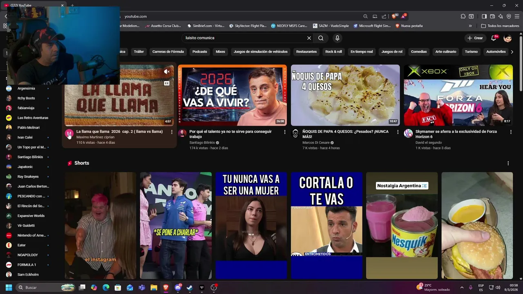
Task: Toggle the Brave sidebar panel icon
Action: coord(484,16)
